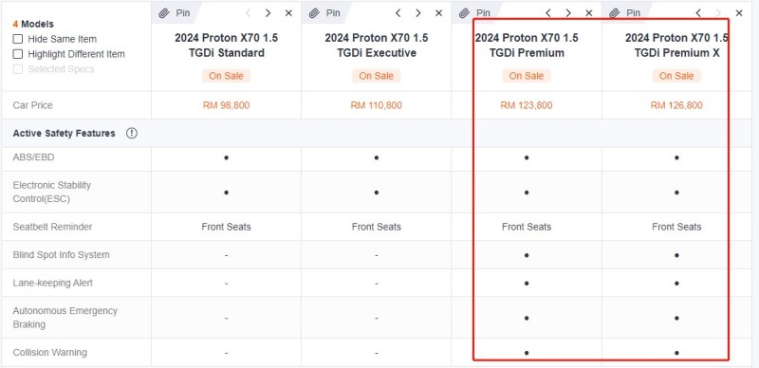Enable the Hide Same Item checkbox
The height and width of the screenshot is (368, 759).
coord(17,39)
